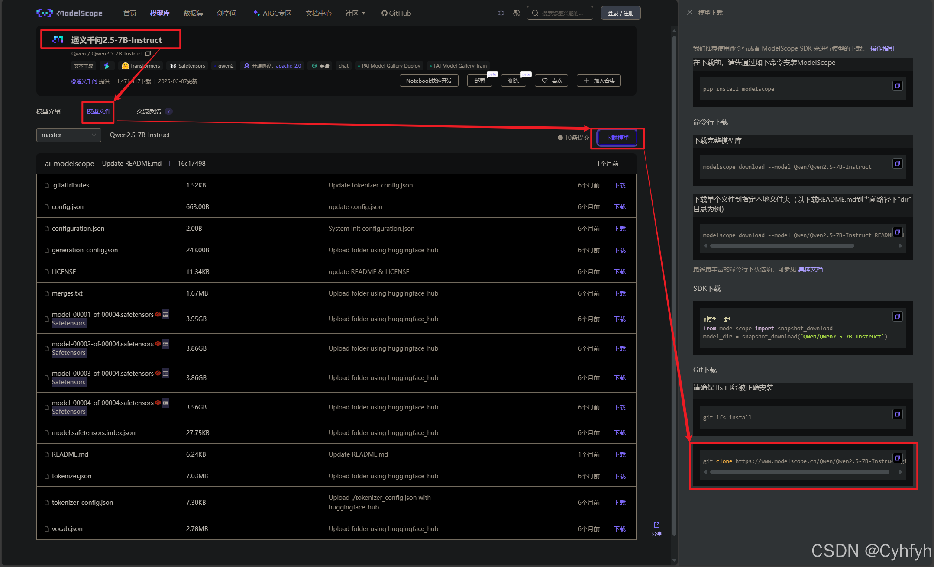Click the heart 喜欢 like button

tap(552, 81)
